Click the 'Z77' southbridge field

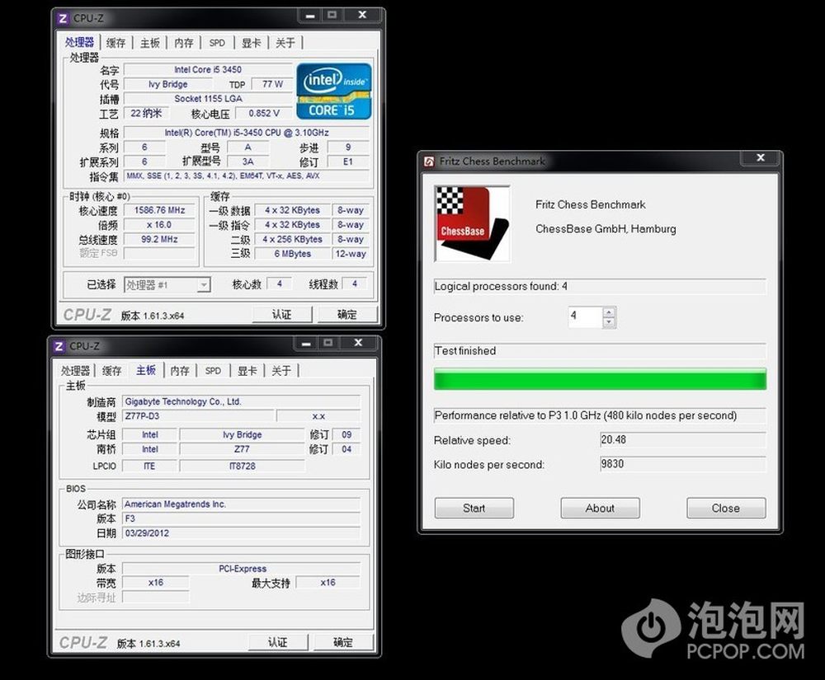[242, 449]
